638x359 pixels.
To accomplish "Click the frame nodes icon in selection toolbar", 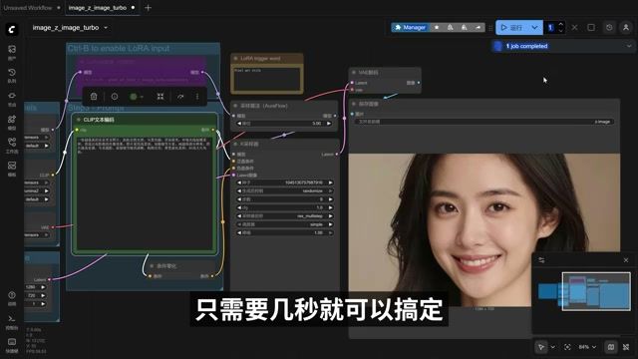I will coord(160,97).
